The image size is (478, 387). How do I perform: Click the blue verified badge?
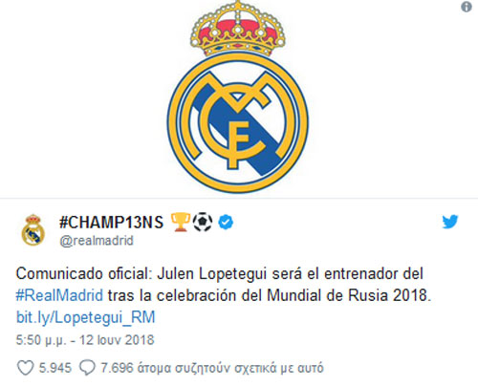pyautogui.click(x=226, y=222)
